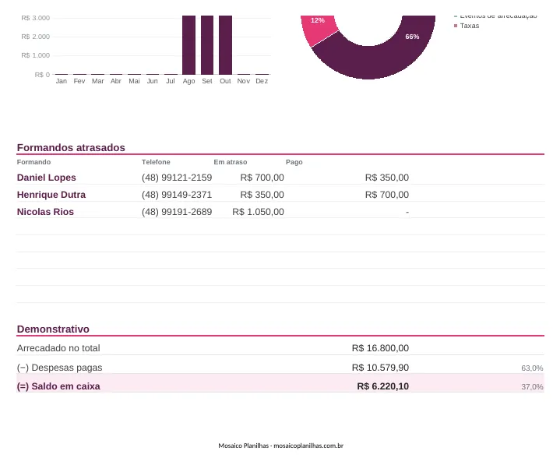
Task: Click the Out bar in the chart
Action: (x=225, y=45)
